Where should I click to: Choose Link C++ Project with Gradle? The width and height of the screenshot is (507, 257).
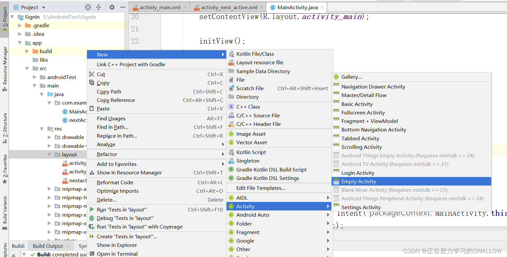click(x=156, y=64)
